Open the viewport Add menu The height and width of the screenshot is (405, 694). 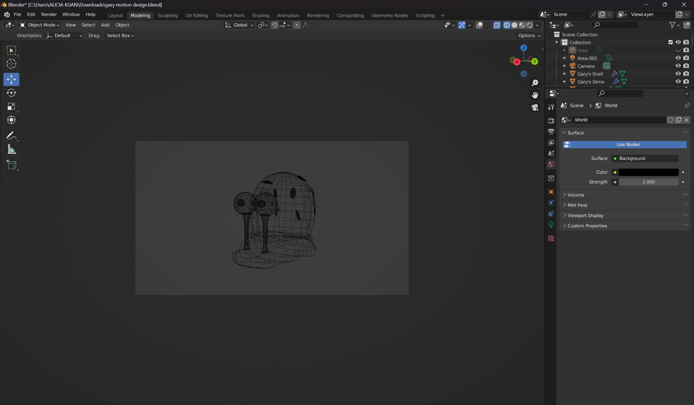point(105,25)
